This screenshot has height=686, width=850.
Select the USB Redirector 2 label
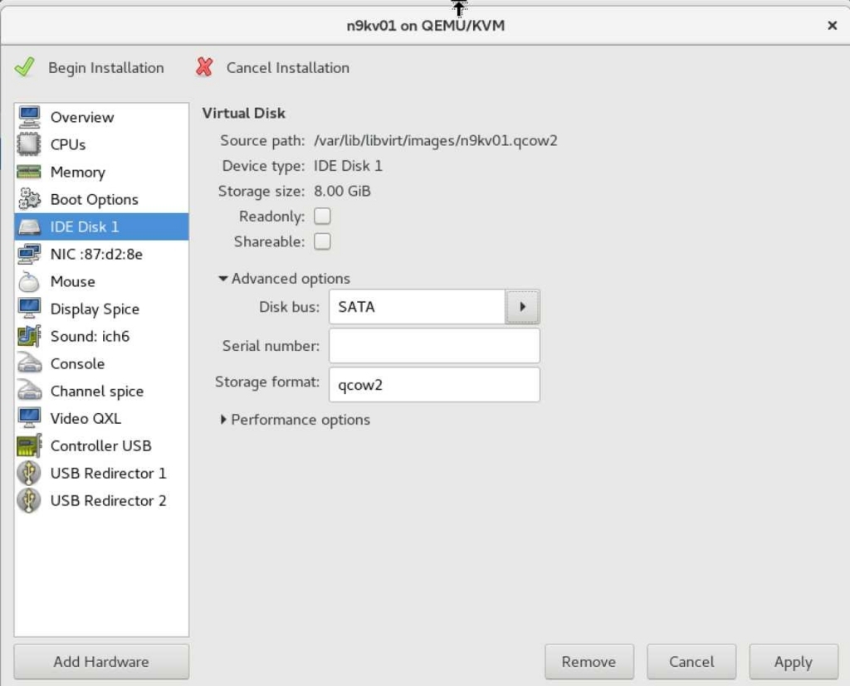[x=109, y=500]
